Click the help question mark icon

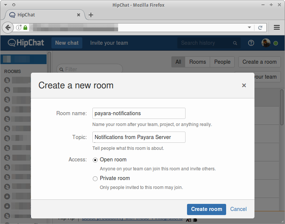[x=251, y=43]
